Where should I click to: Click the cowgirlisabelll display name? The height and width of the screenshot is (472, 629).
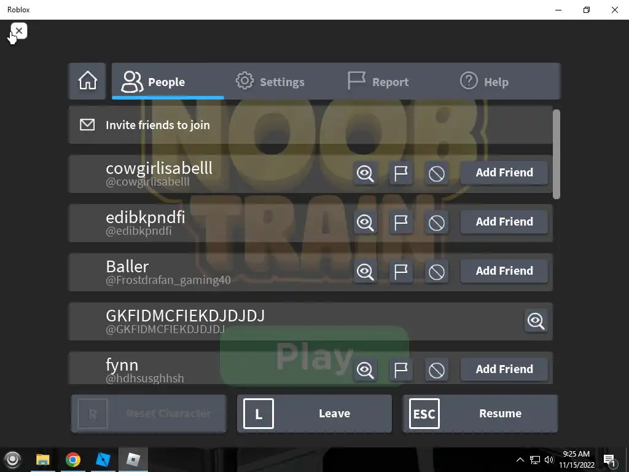click(x=159, y=168)
